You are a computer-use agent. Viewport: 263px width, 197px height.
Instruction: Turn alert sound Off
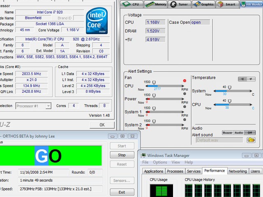click(x=250, y=133)
